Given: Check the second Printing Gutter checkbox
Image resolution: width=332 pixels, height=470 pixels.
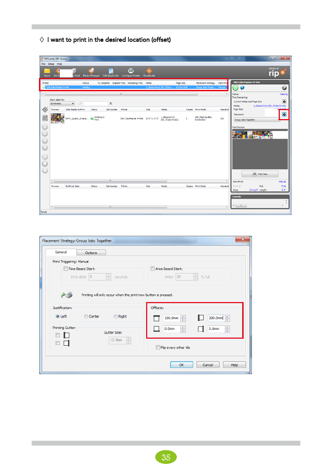Looking at the screenshot, I should point(58,343).
